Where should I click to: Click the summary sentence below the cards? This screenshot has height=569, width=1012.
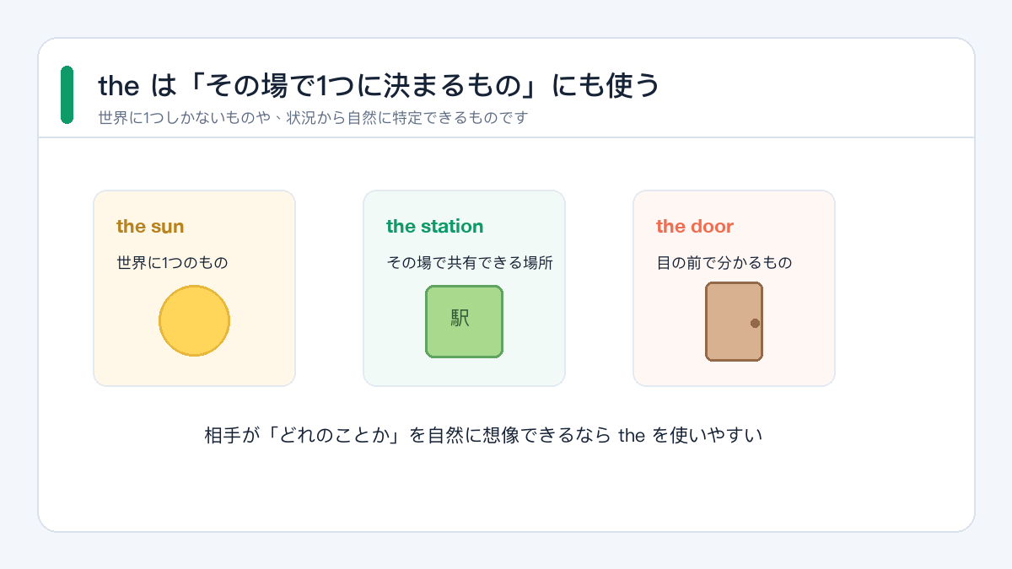click(483, 436)
